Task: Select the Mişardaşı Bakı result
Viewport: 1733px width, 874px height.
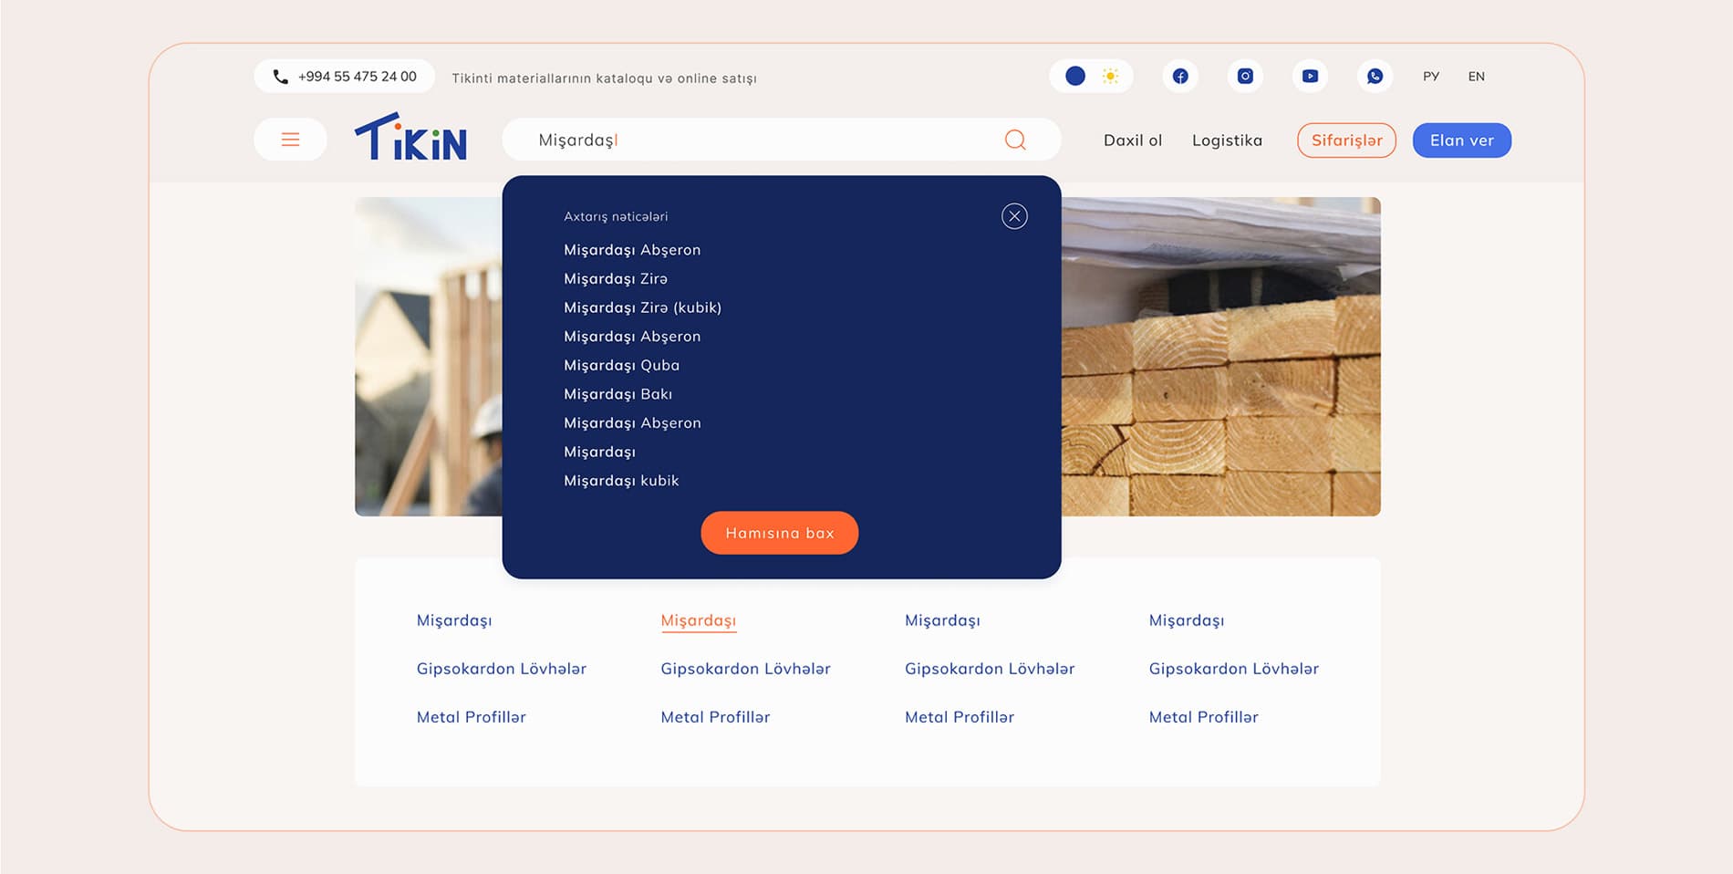Action: 617,394
